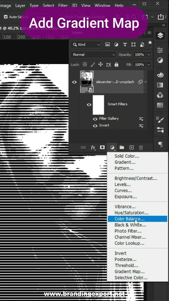This screenshot has width=169, height=301.
Task: Click the link layers icon
Action: pos(83,148)
